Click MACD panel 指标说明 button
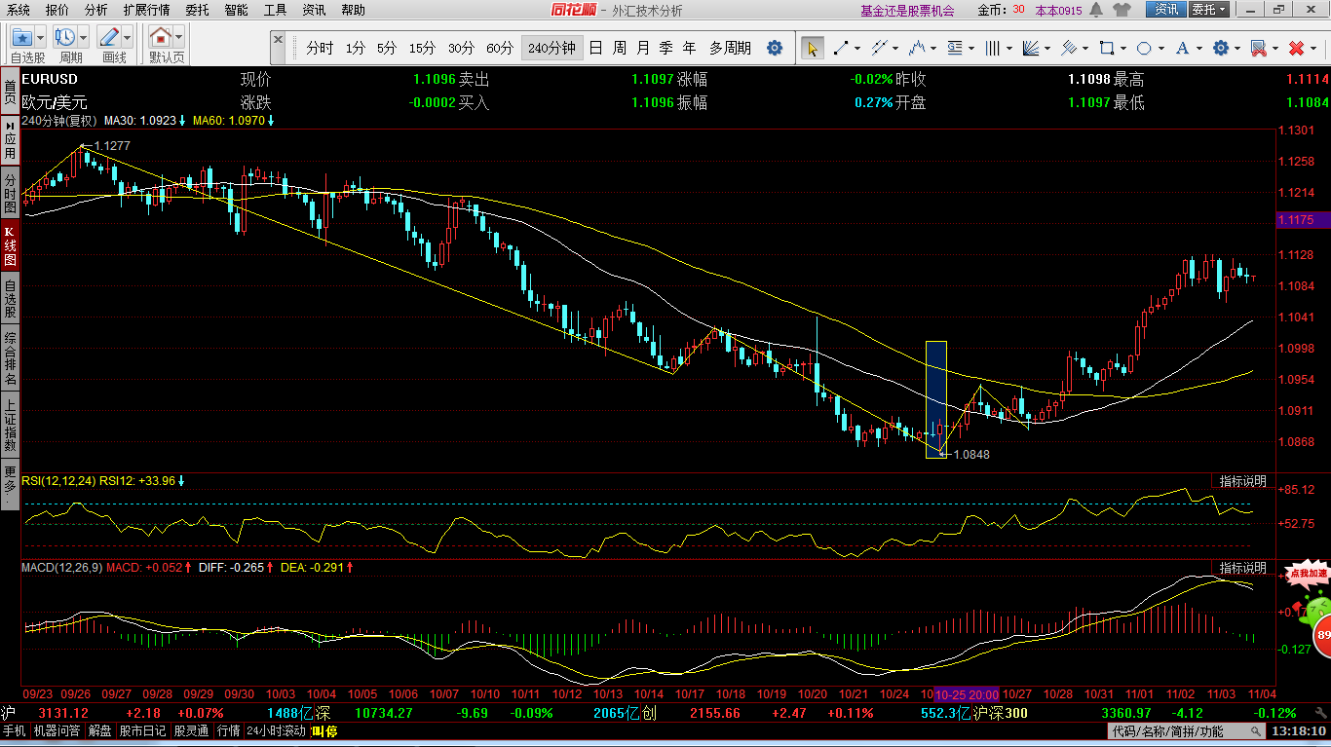1331x747 pixels. [1243, 567]
